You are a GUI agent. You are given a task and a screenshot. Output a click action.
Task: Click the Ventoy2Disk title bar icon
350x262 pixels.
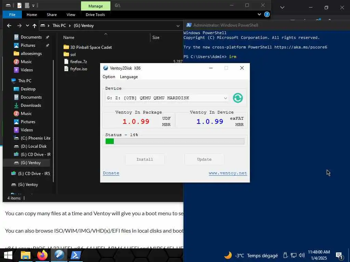(x=106, y=68)
